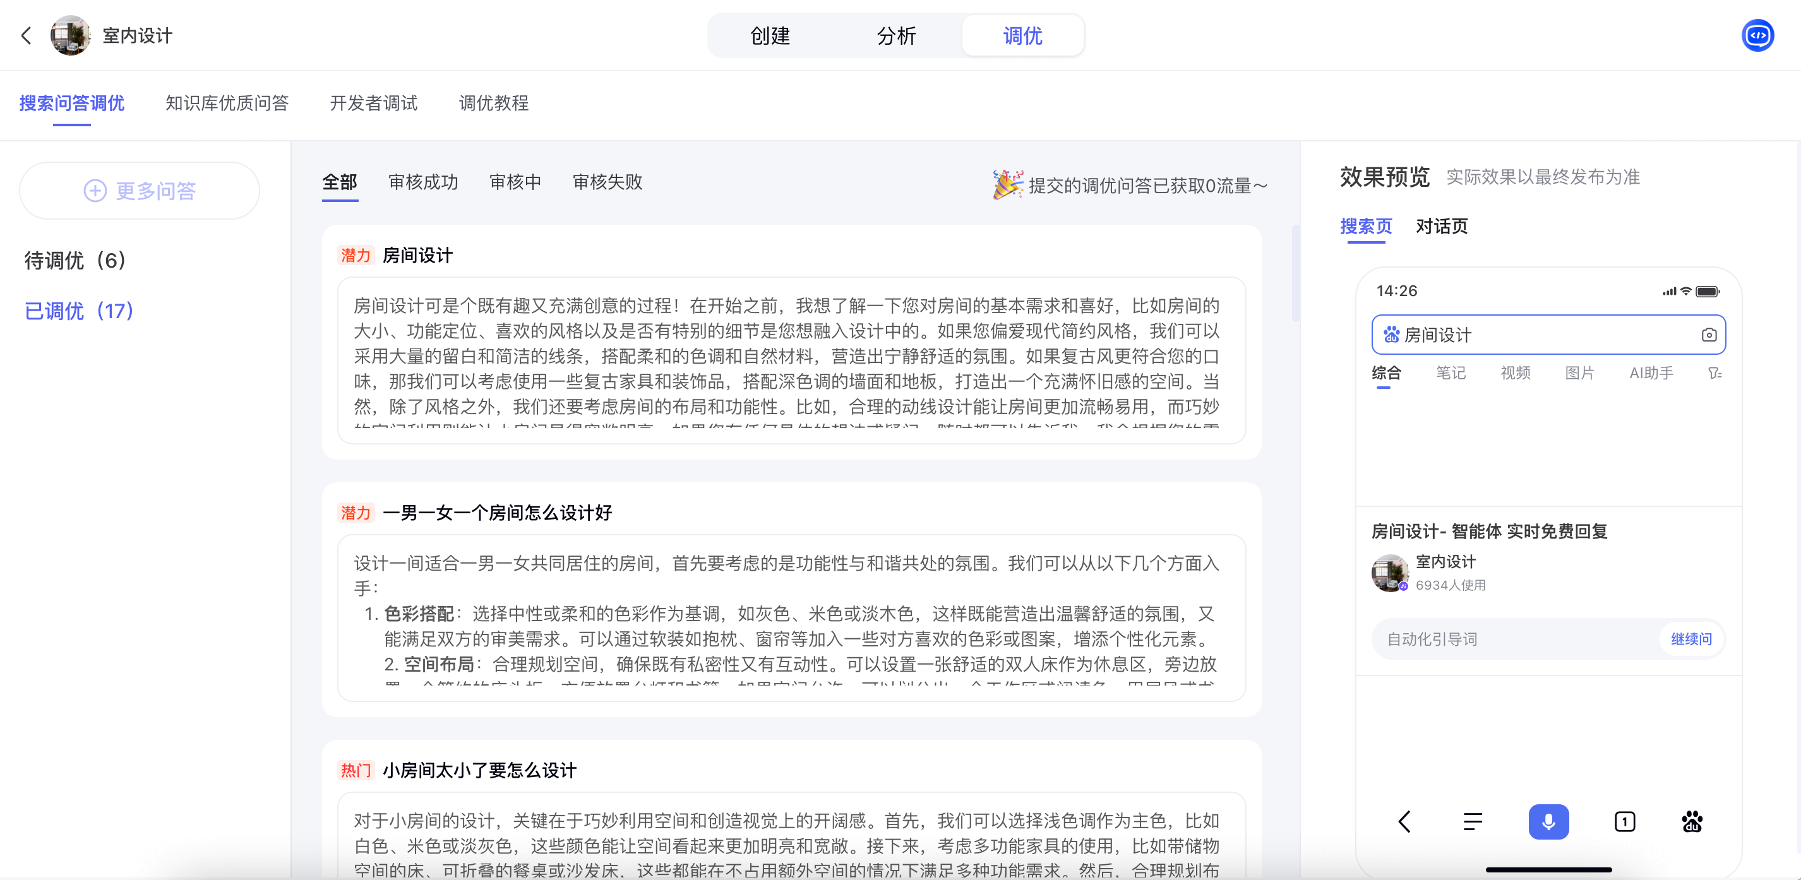Select 待调优 (6) in the sidebar
The height and width of the screenshot is (880, 1801).
(x=76, y=261)
